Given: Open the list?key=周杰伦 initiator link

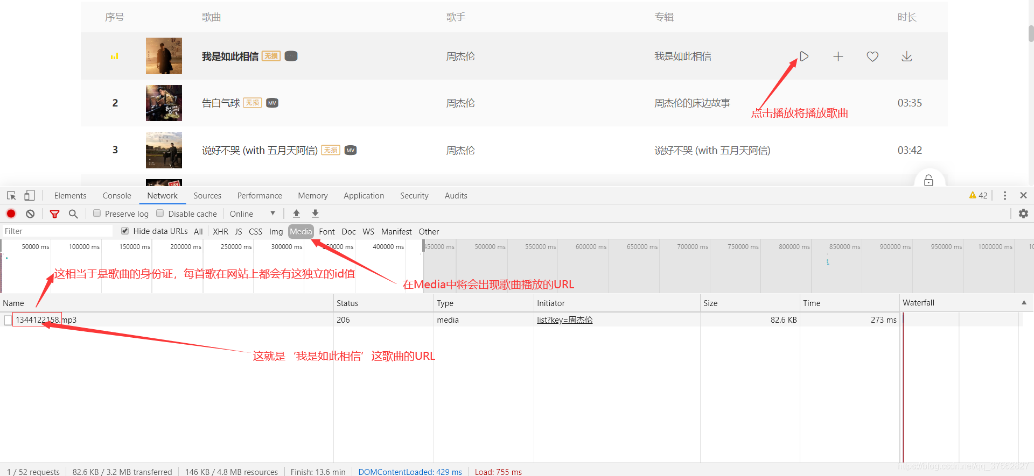Looking at the screenshot, I should click(564, 320).
